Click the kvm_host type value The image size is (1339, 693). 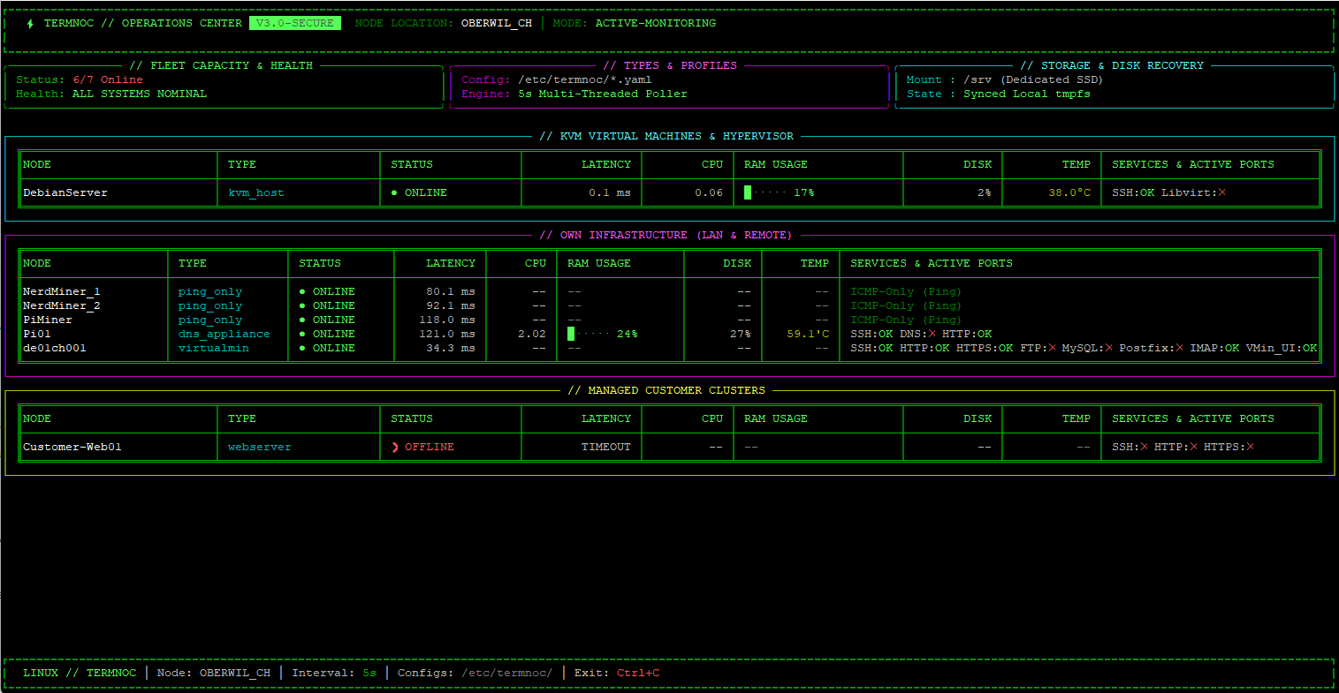click(256, 192)
